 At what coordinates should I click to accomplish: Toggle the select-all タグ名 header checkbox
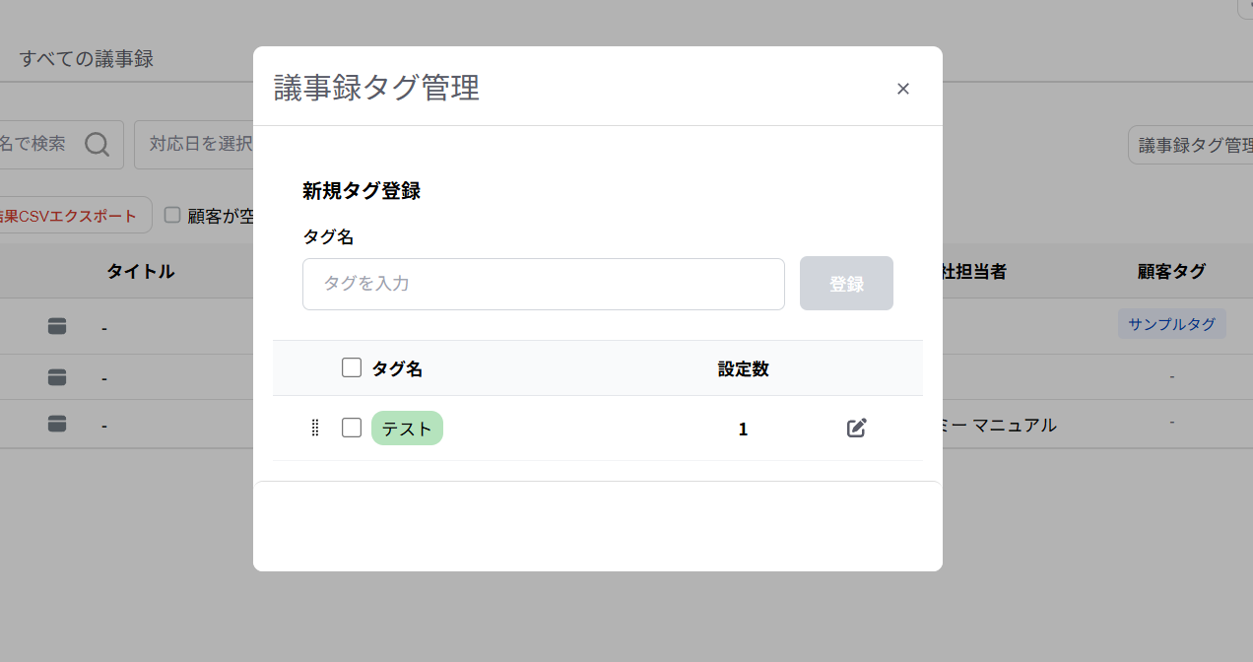[352, 367]
